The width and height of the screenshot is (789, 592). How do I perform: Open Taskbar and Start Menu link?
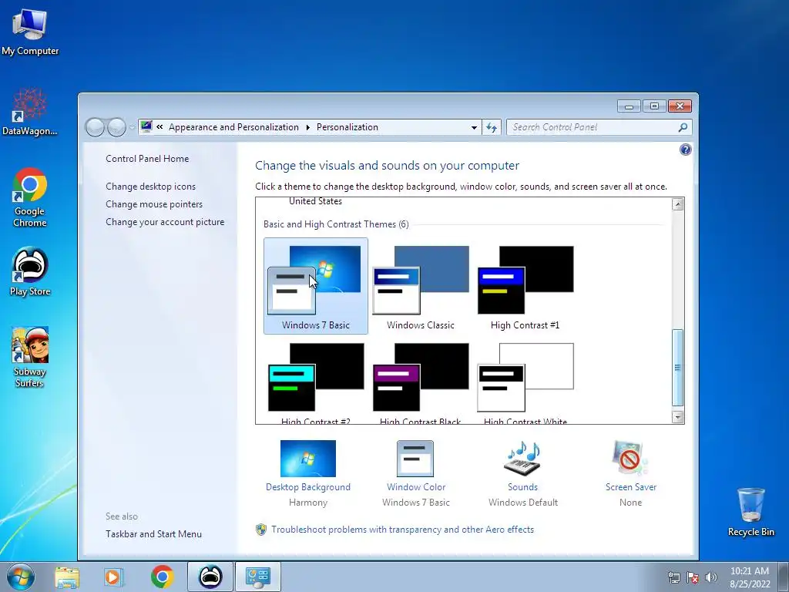[153, 534]
